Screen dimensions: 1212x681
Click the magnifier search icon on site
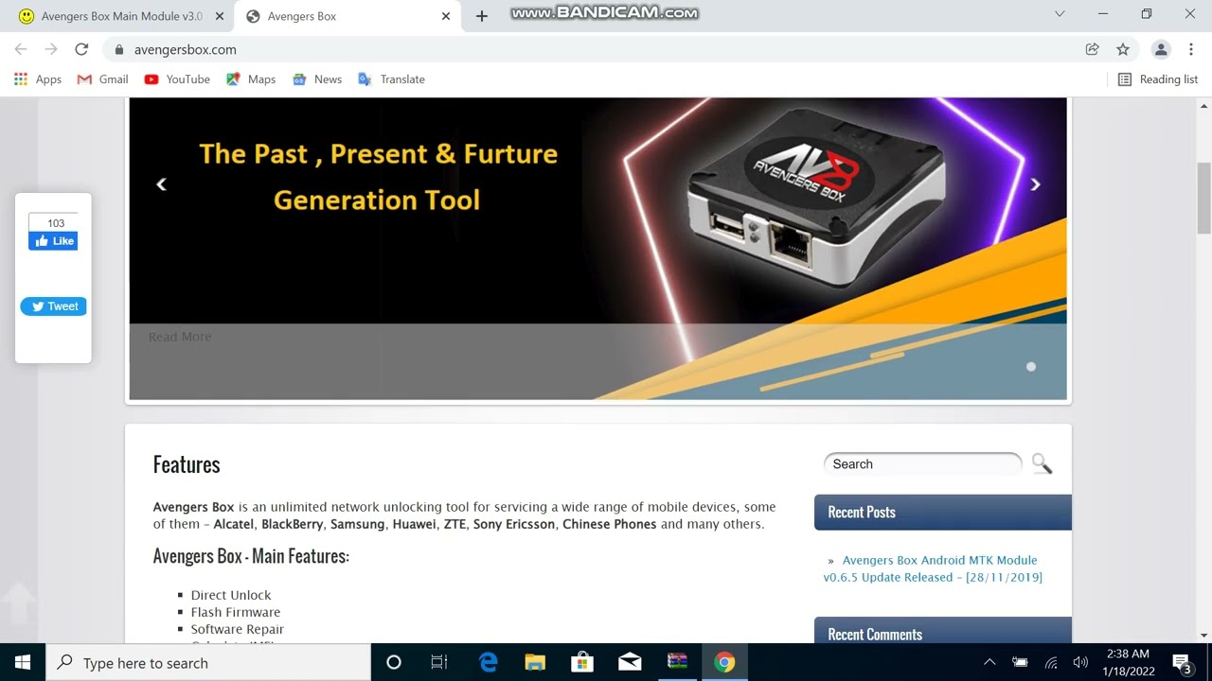[x=1042, y=463]
